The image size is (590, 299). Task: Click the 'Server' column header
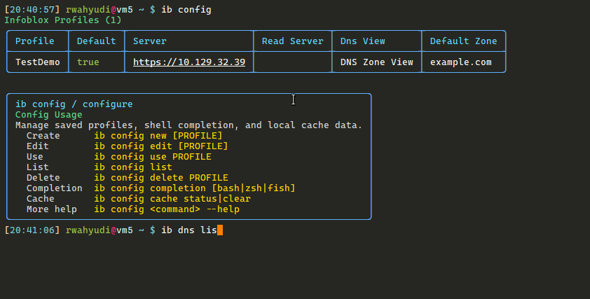(150, 41)
